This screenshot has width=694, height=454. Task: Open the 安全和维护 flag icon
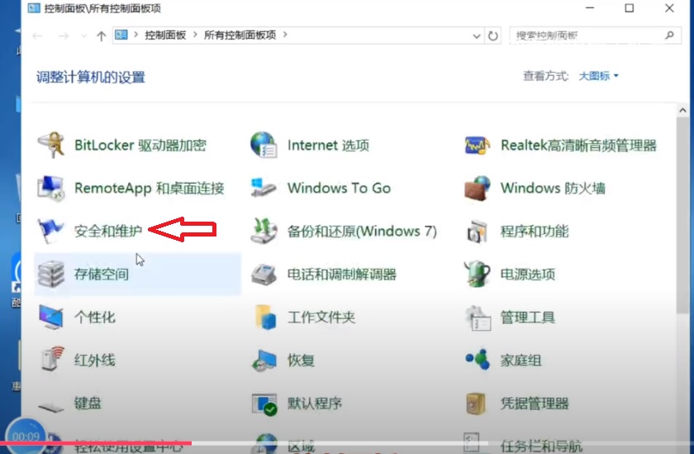50,231
